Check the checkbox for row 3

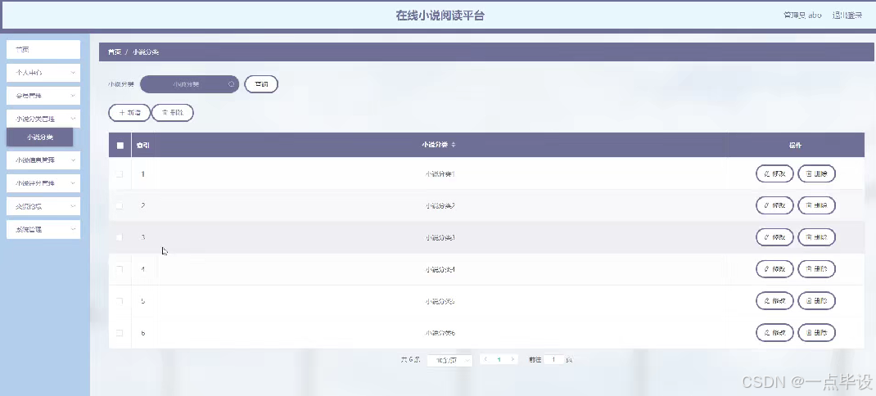(x=120, y=237)
